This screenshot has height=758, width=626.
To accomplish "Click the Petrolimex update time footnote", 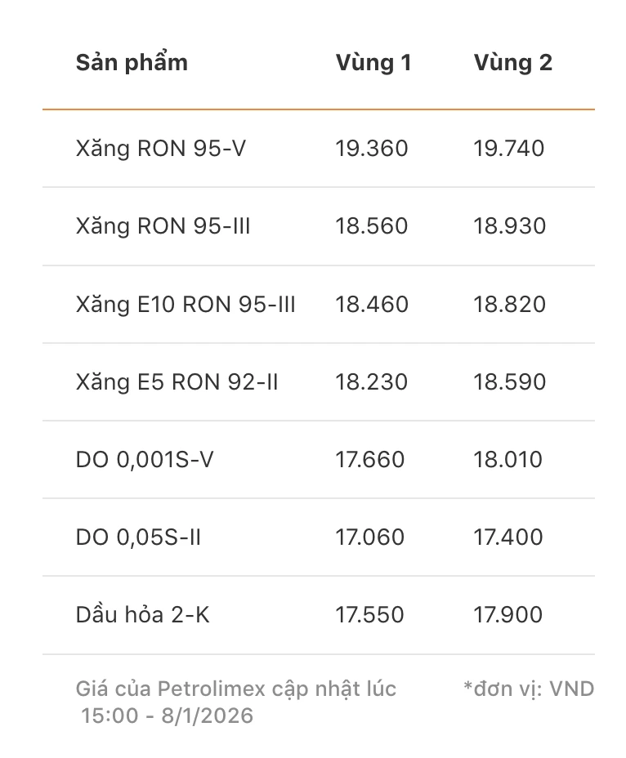I will tap(235, 702).
